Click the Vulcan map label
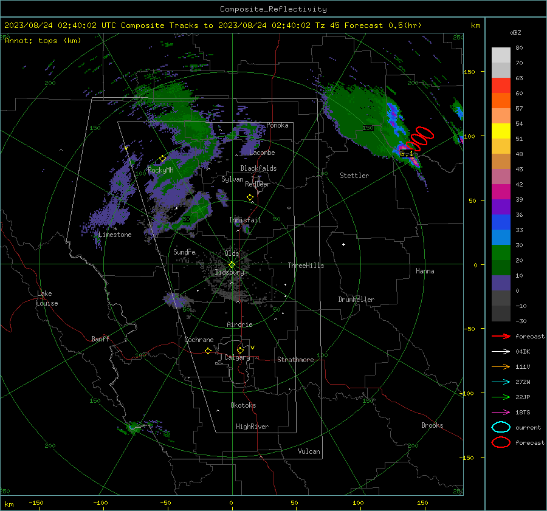This screenshot has height=511, width=547. click(x=309, y=451)
